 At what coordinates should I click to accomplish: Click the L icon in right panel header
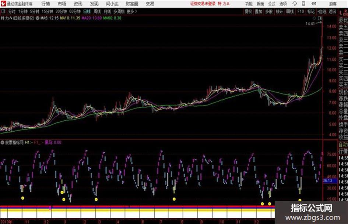tap(341, 13)
